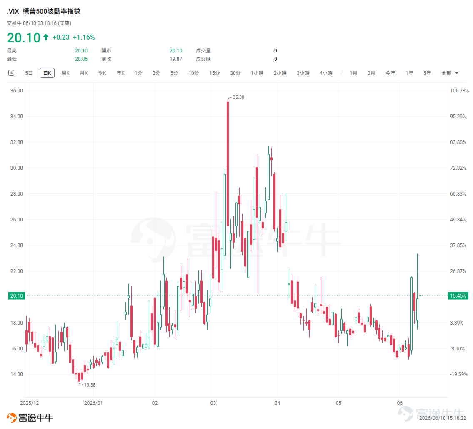Viewport: 473px width, 429px height.
Task: Switch to the 周K chart tab
Action: [x=65, y=73]
